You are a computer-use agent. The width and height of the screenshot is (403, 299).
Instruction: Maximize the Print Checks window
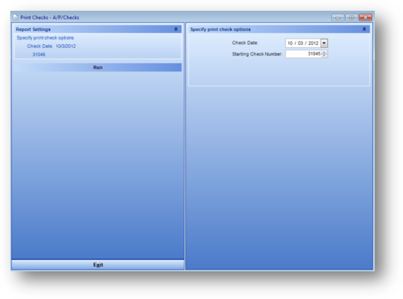(x=352, y=17)
